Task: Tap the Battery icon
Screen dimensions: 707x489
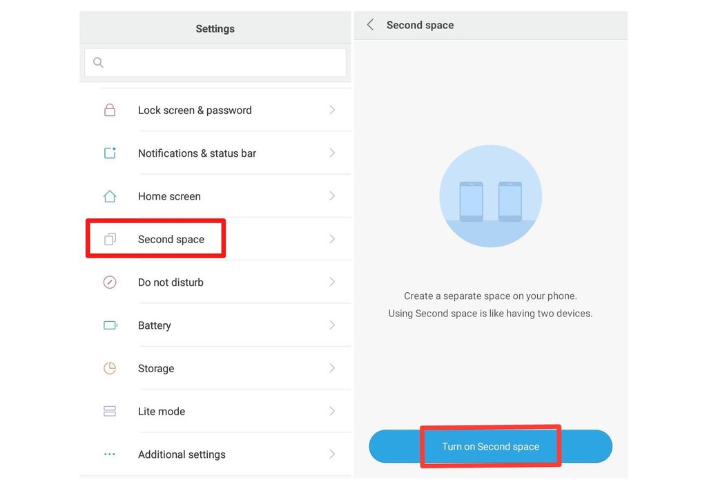Action: 110,325
